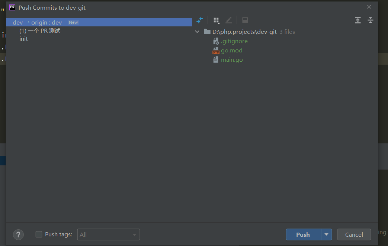Enable the Push tags checkbox
The image size is (388, 246).
pyautogui.click(x=39, y=234)
